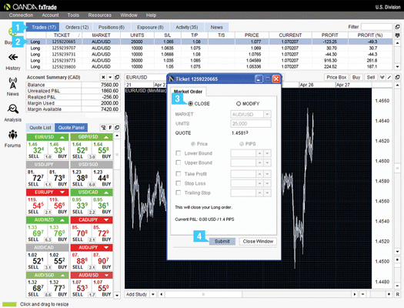404x308 pixels.
Task: Select the CLOSE radio button
Action: click(x=190, y=104)
